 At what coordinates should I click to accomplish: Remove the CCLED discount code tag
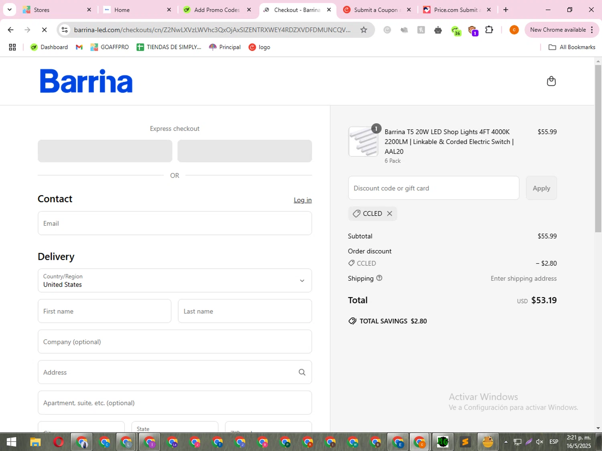389,214
